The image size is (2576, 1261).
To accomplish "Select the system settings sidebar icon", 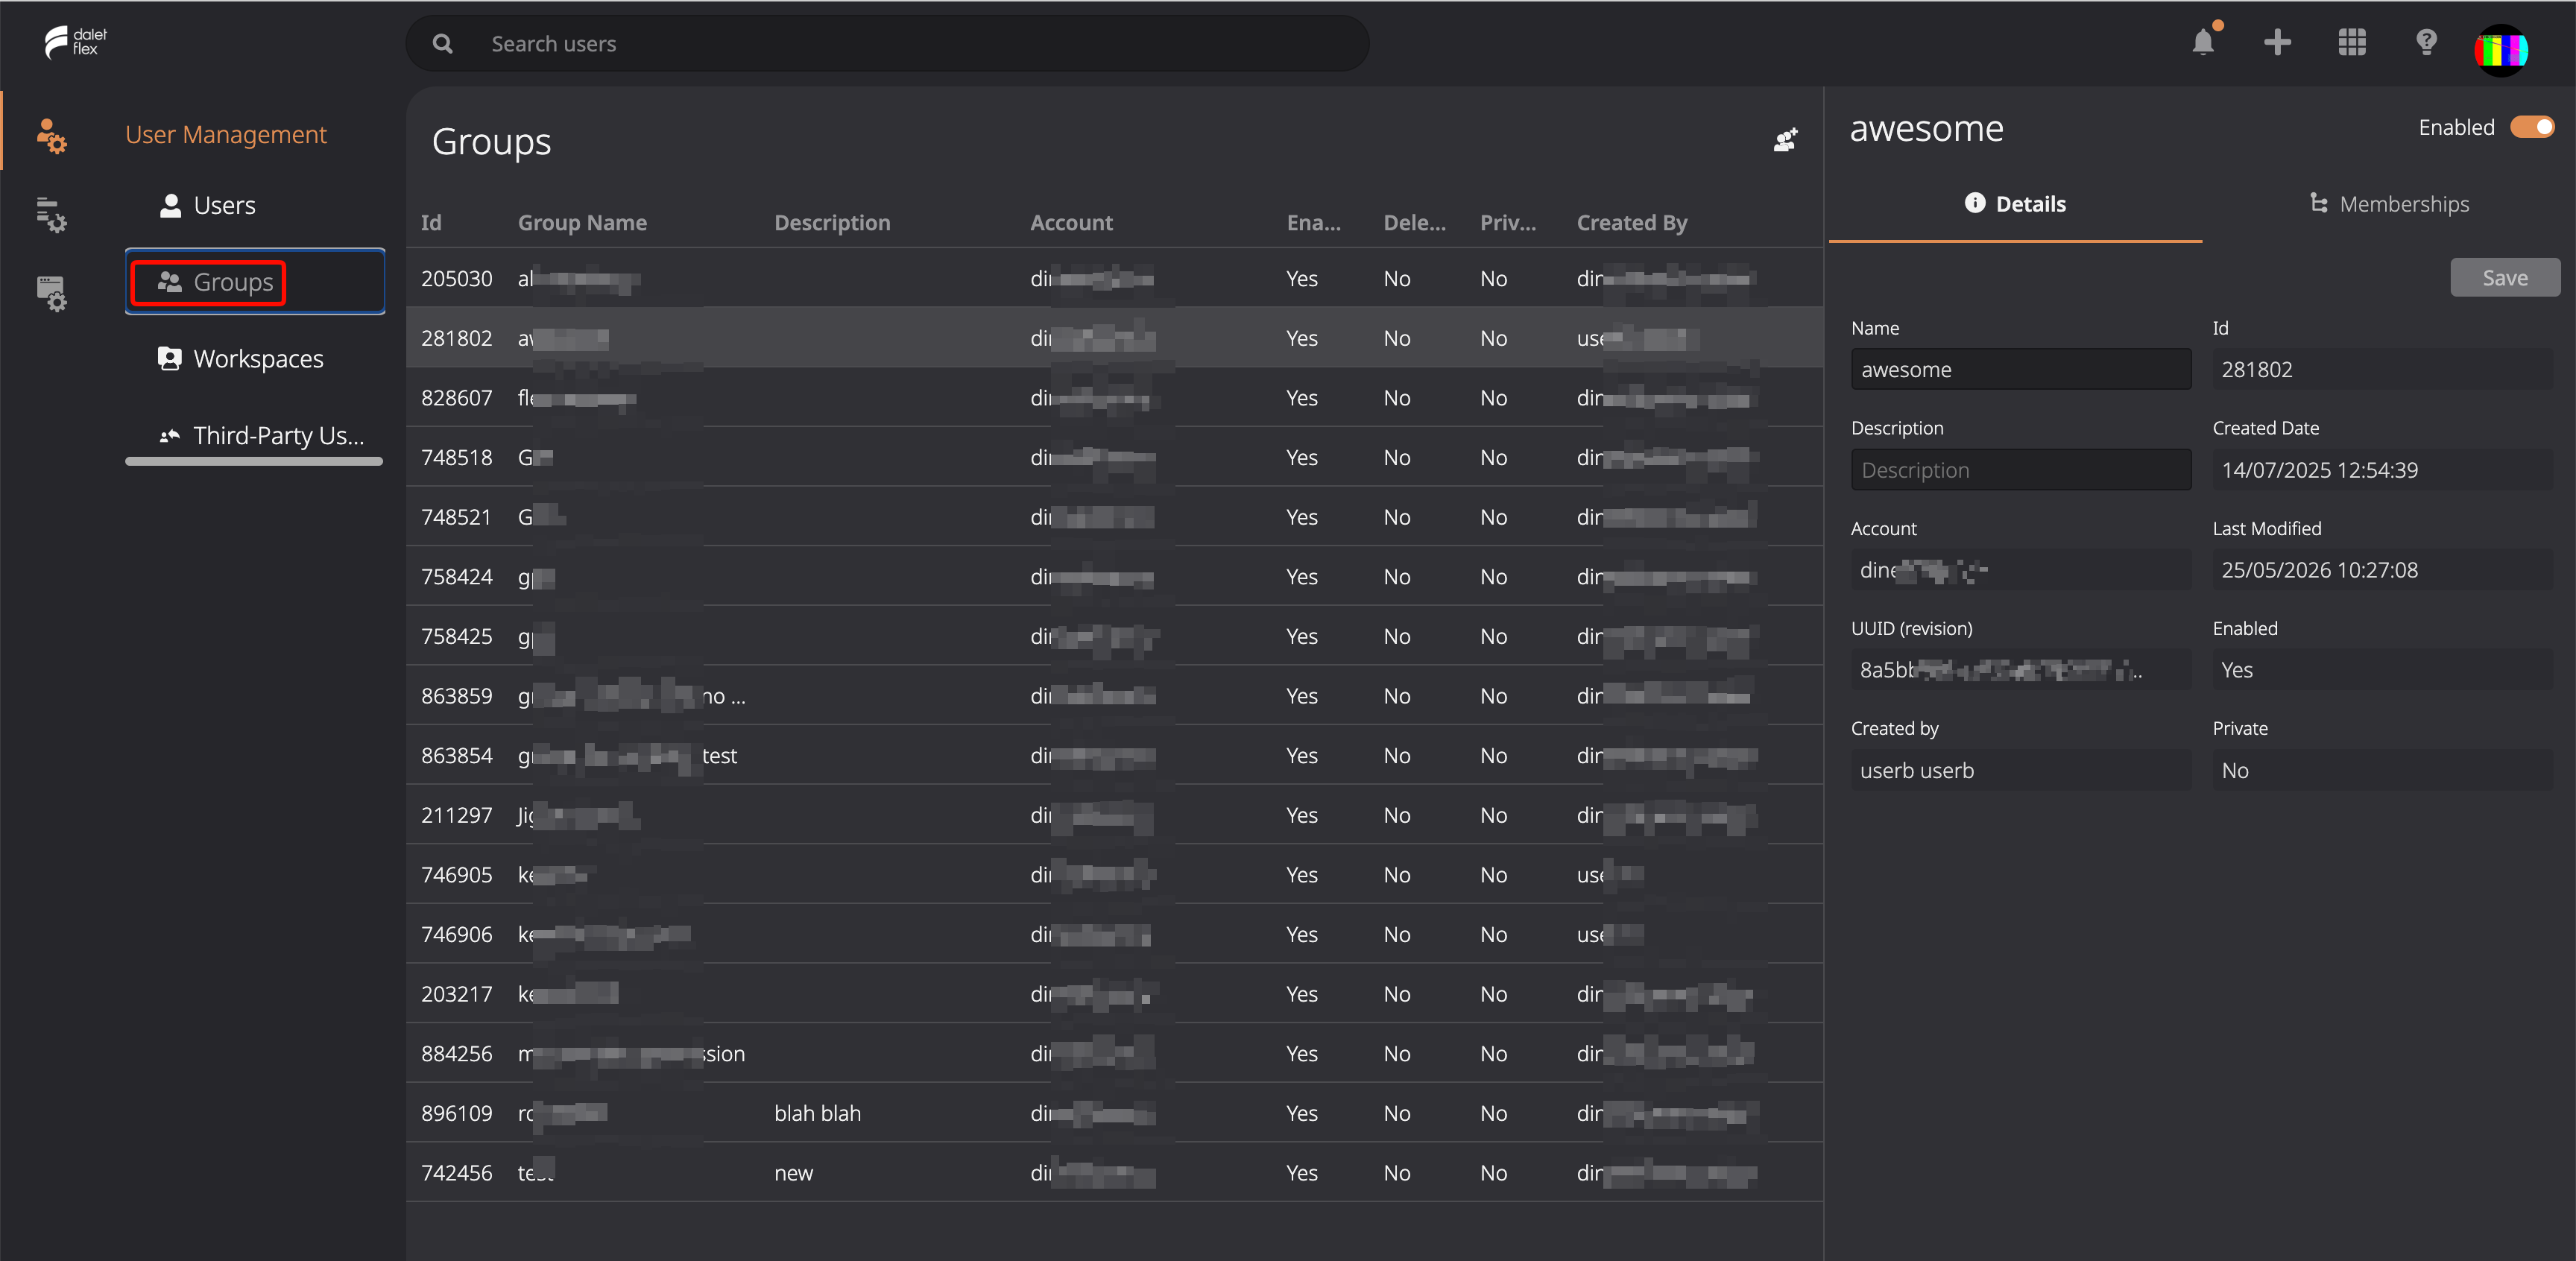I will click(51, 294).
